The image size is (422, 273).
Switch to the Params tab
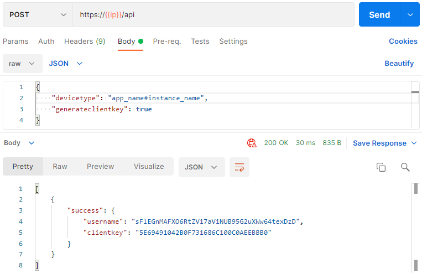click(15, 42)
